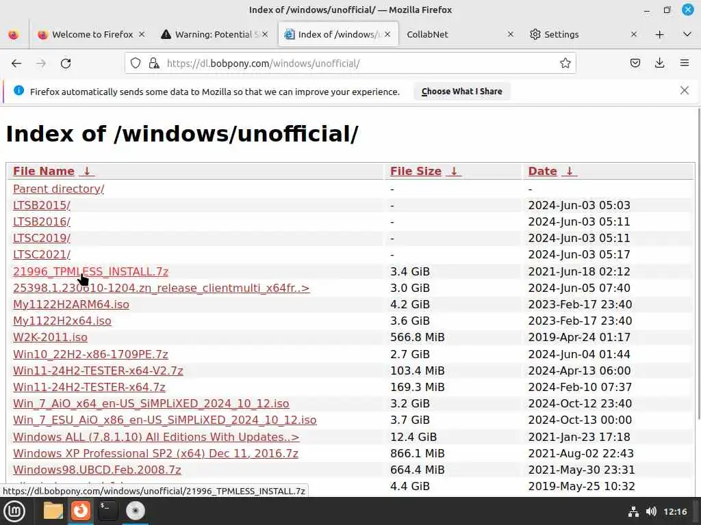
Task: Go back to the previous page
Action: pyautogui.click(x=16, y=64)
